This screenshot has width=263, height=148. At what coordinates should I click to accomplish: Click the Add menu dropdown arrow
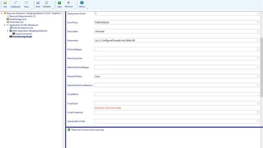click(75, 8)
